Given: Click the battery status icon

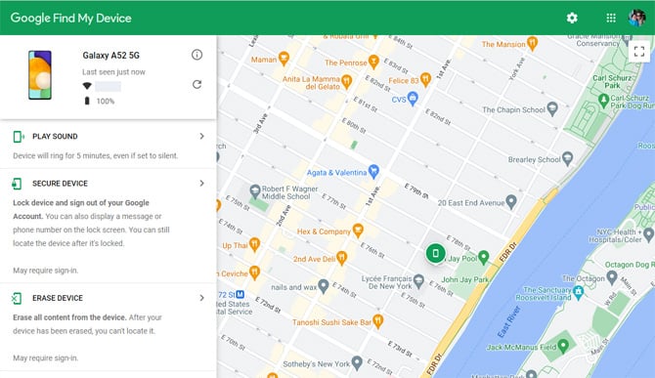Looking at the screenshot, I should [x=87, y=101].
